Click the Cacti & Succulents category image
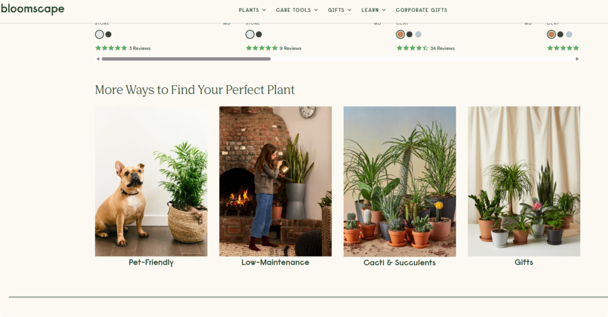608x317 pixels. click(x=400, y=181)
